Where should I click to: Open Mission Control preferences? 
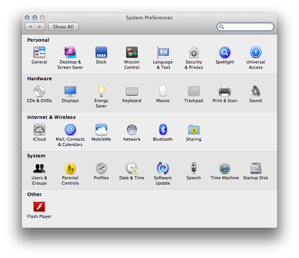coord(132,53)
